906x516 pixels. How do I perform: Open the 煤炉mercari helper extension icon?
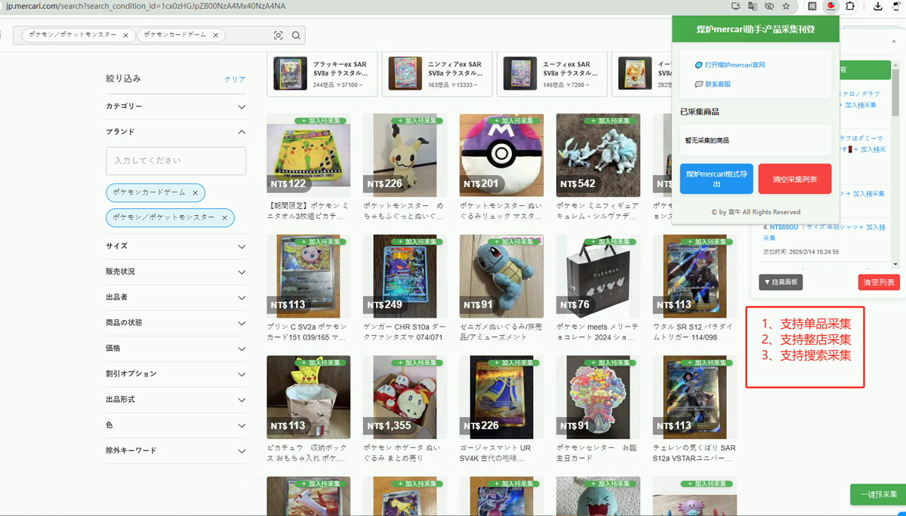pyautogui.click(x=830, y=6)
